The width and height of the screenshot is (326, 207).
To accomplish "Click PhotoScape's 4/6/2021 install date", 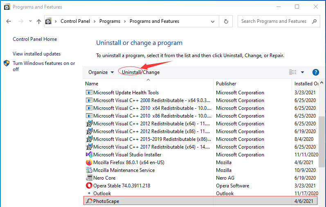I will [x=304, y=201].
